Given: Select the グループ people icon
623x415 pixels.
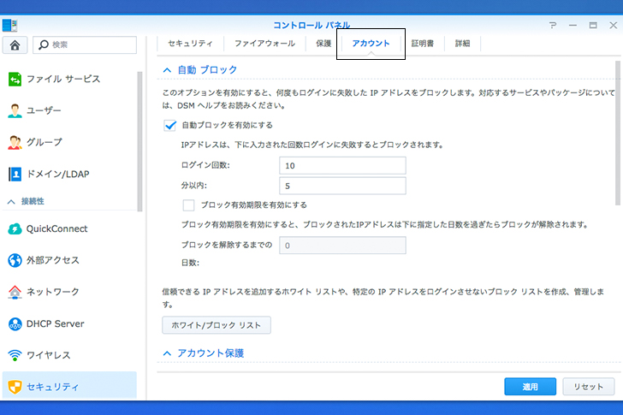Looking at the screenshot, I should [15, 142].
